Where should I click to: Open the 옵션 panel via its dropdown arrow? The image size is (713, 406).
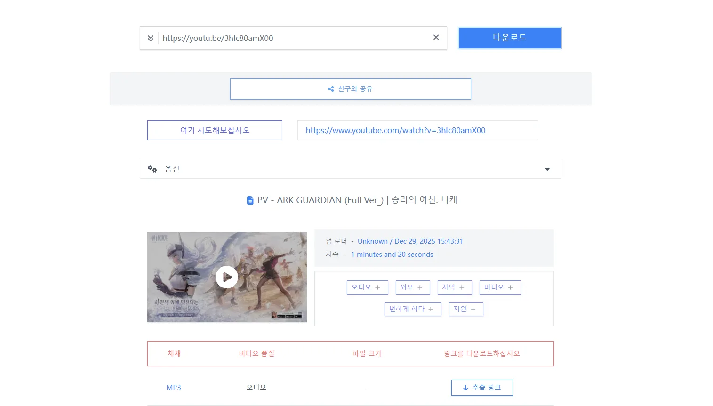click(547, 169)
